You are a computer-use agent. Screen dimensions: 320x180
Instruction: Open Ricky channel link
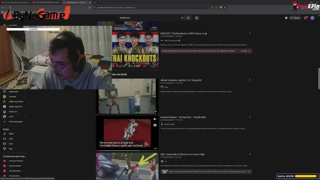166,87
